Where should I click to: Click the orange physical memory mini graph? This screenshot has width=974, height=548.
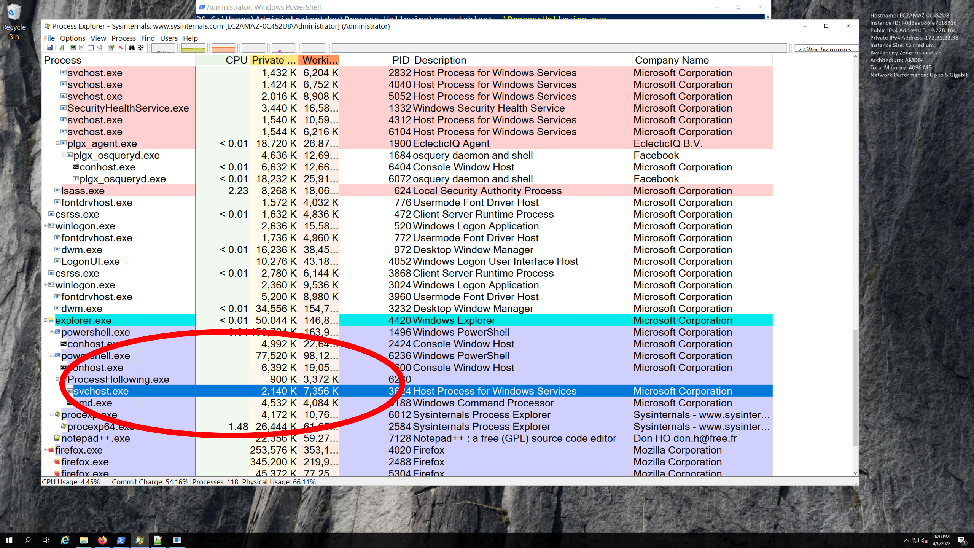pos(223,48)
